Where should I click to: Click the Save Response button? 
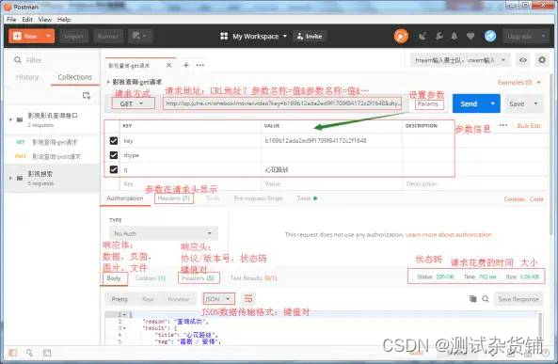point(518,299)
